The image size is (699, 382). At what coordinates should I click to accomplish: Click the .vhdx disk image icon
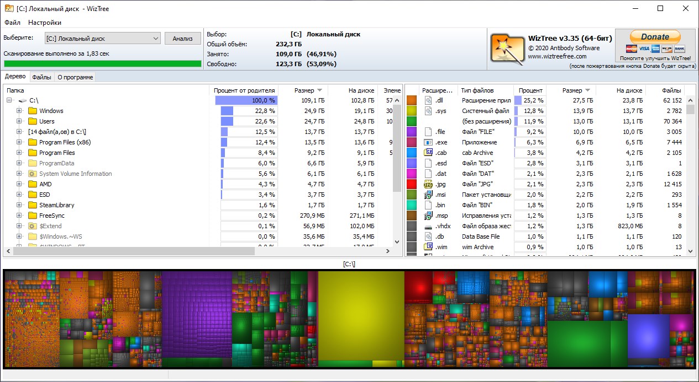pos(428,226)
